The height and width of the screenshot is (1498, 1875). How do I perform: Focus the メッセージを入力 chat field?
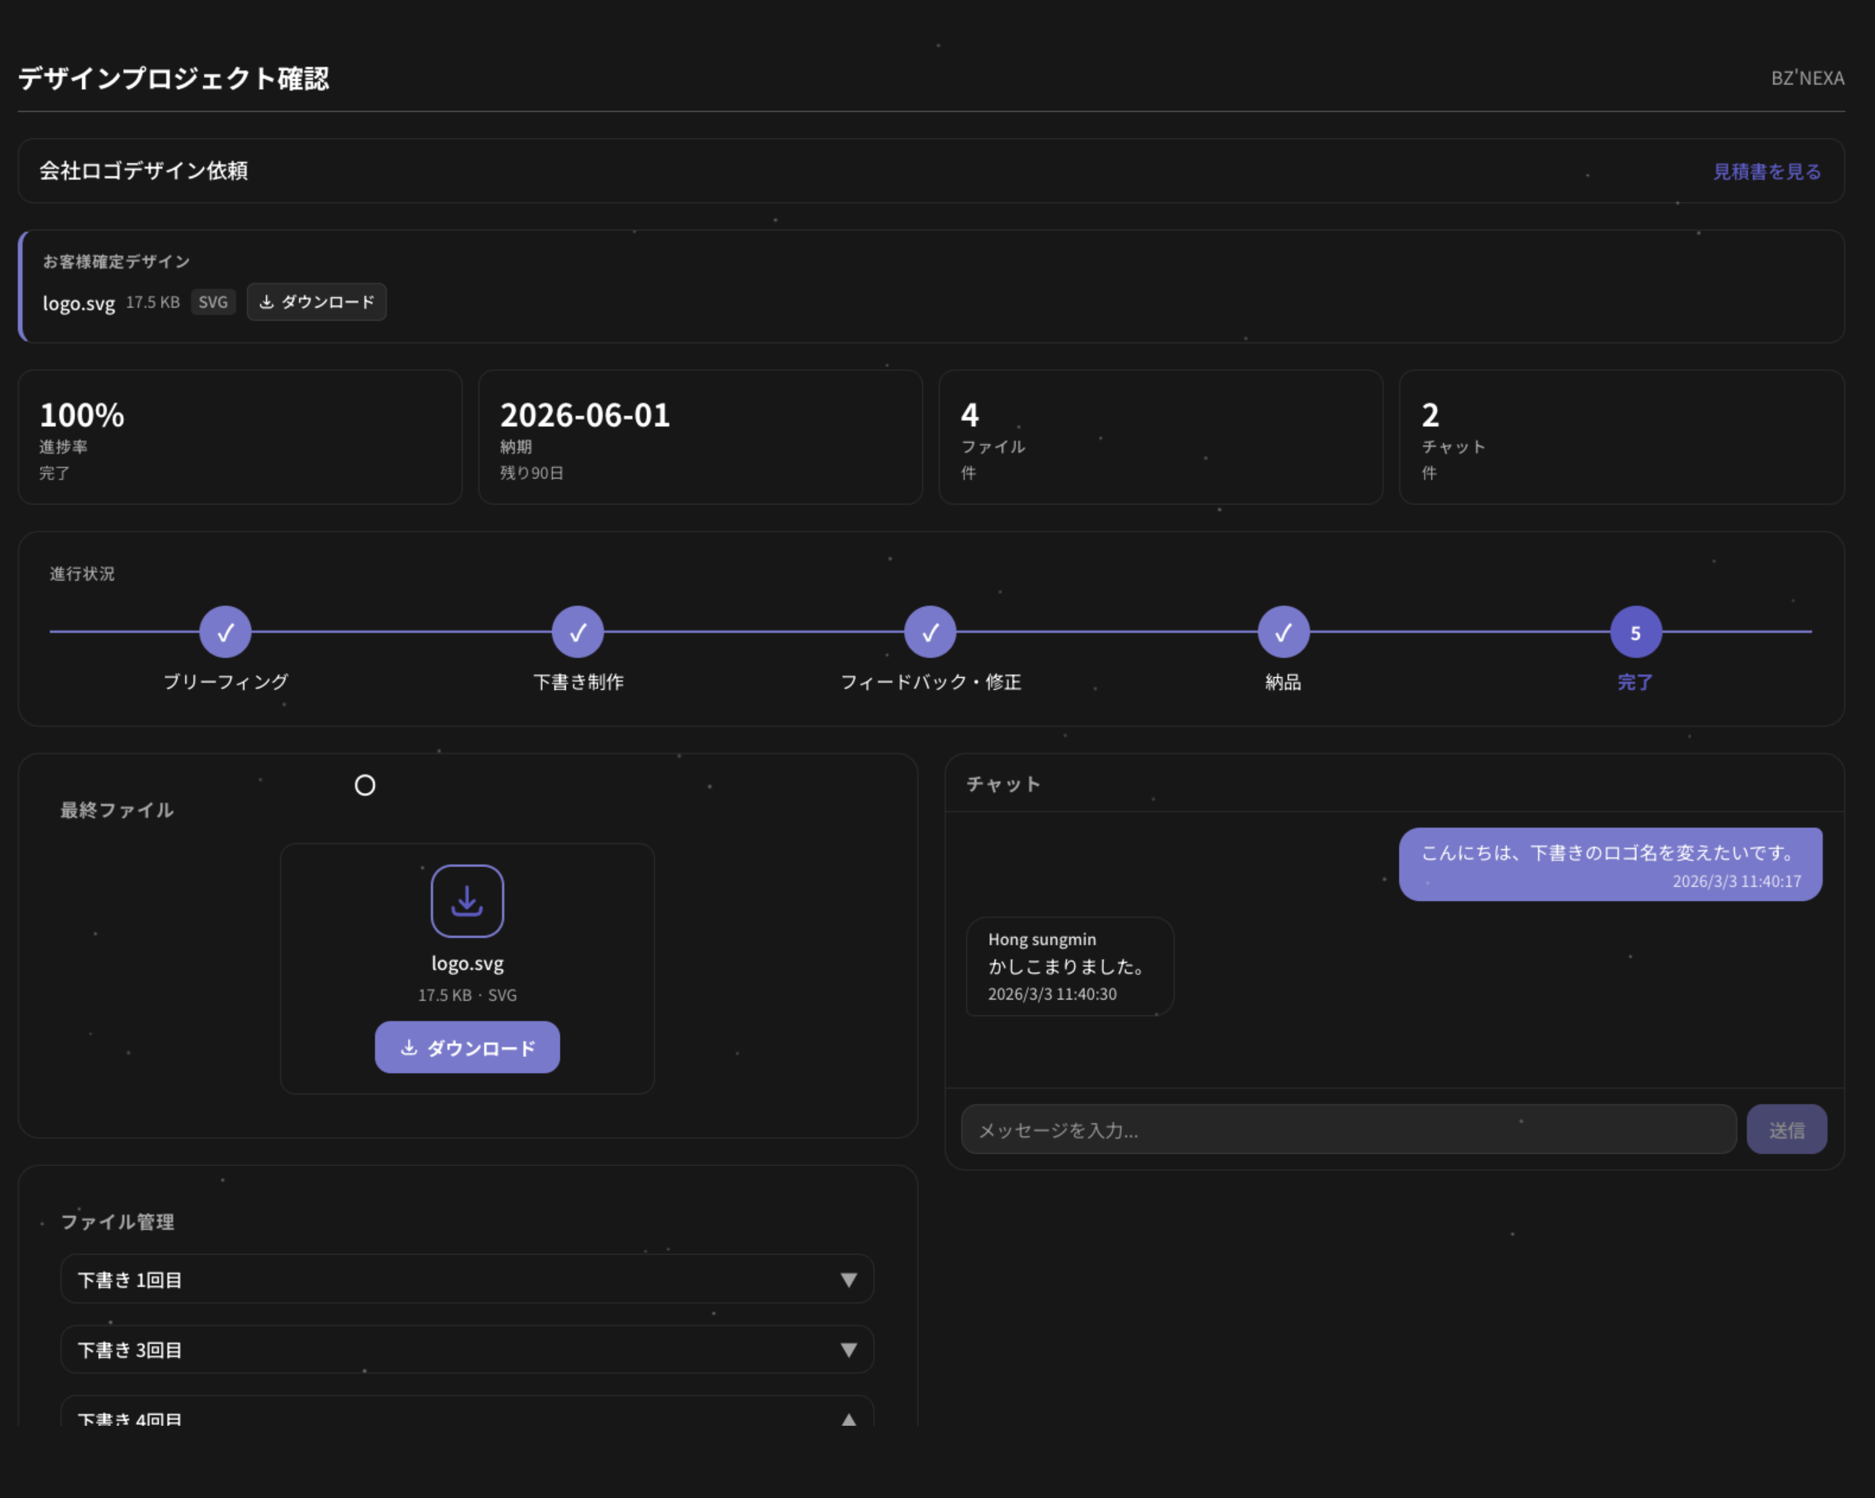coord(1348,1130)
